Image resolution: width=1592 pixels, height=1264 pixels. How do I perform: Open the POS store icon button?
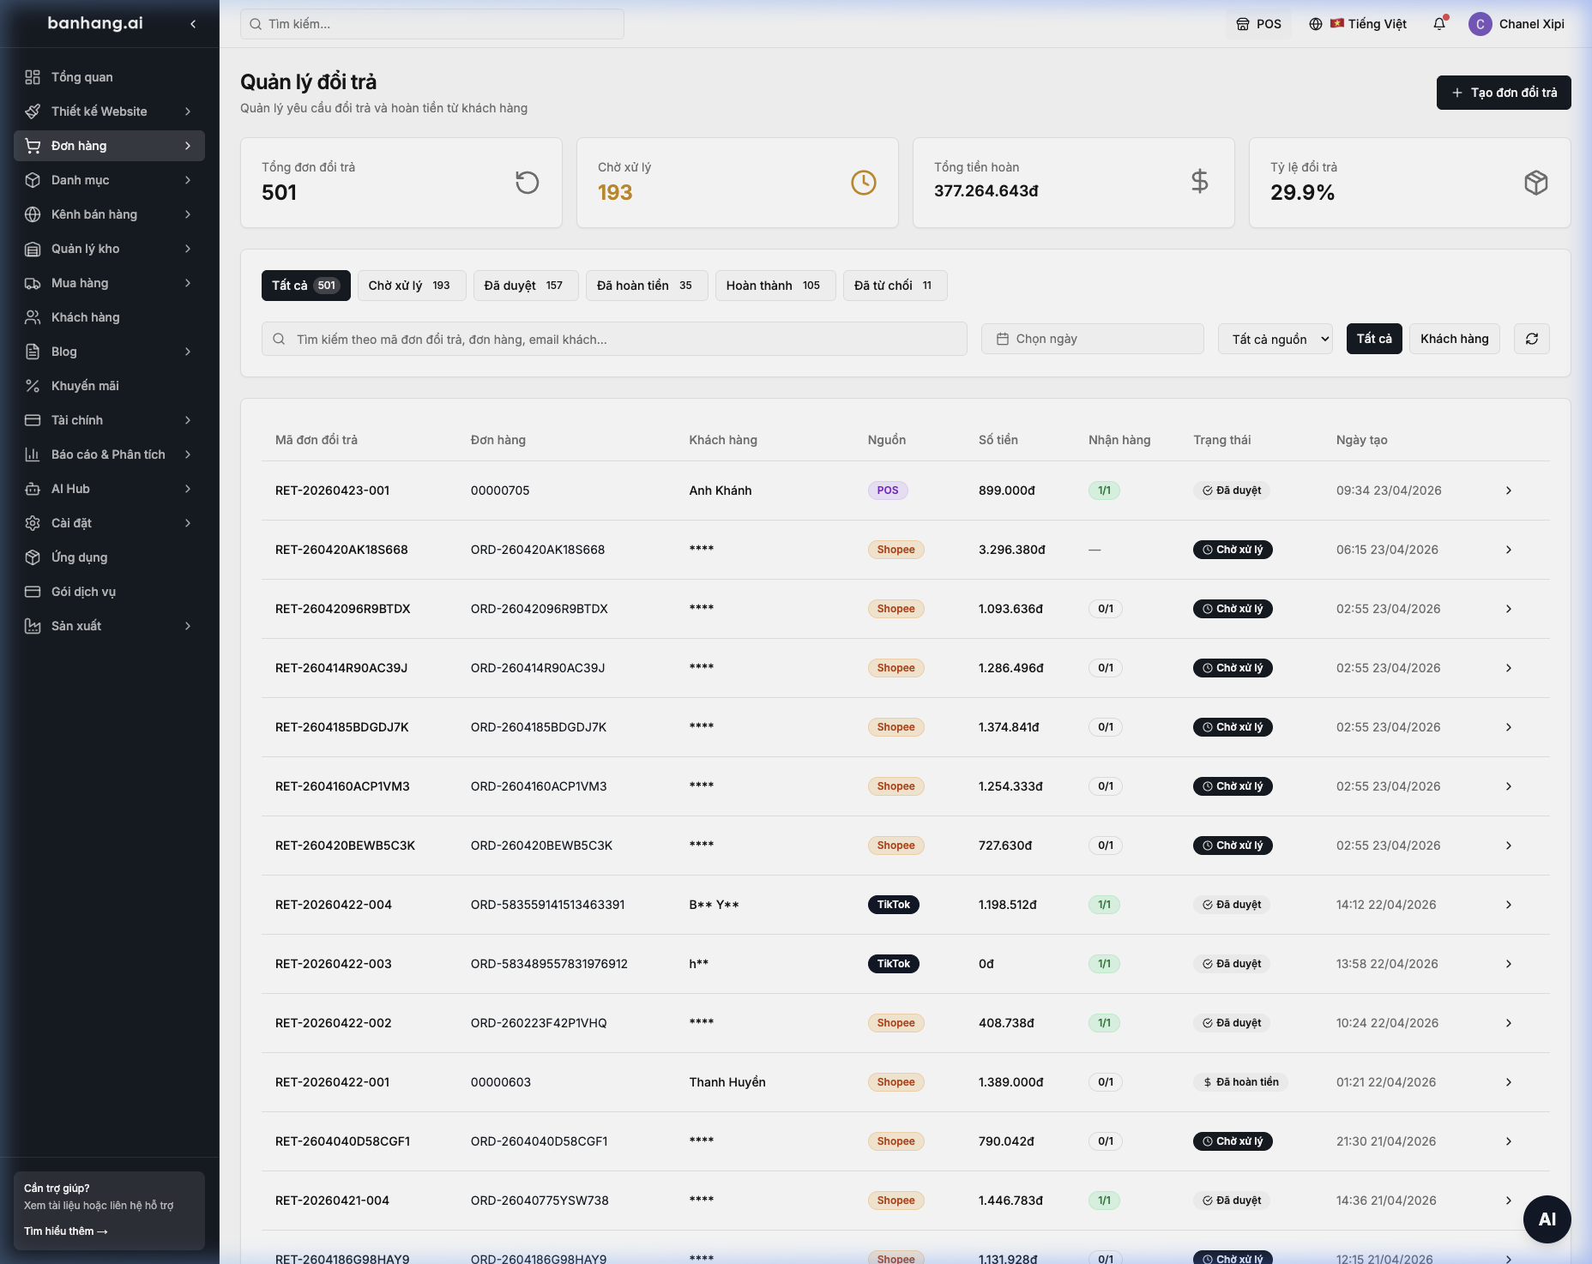click(1258, 24)
